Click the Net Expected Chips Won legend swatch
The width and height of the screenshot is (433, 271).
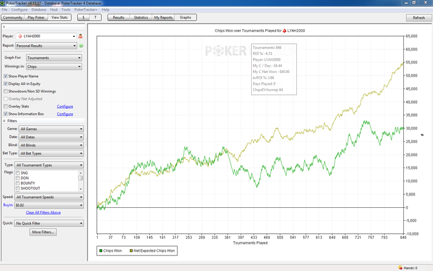131,251
